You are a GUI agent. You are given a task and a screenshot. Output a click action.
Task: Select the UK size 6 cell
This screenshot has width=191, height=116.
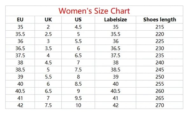48,84
